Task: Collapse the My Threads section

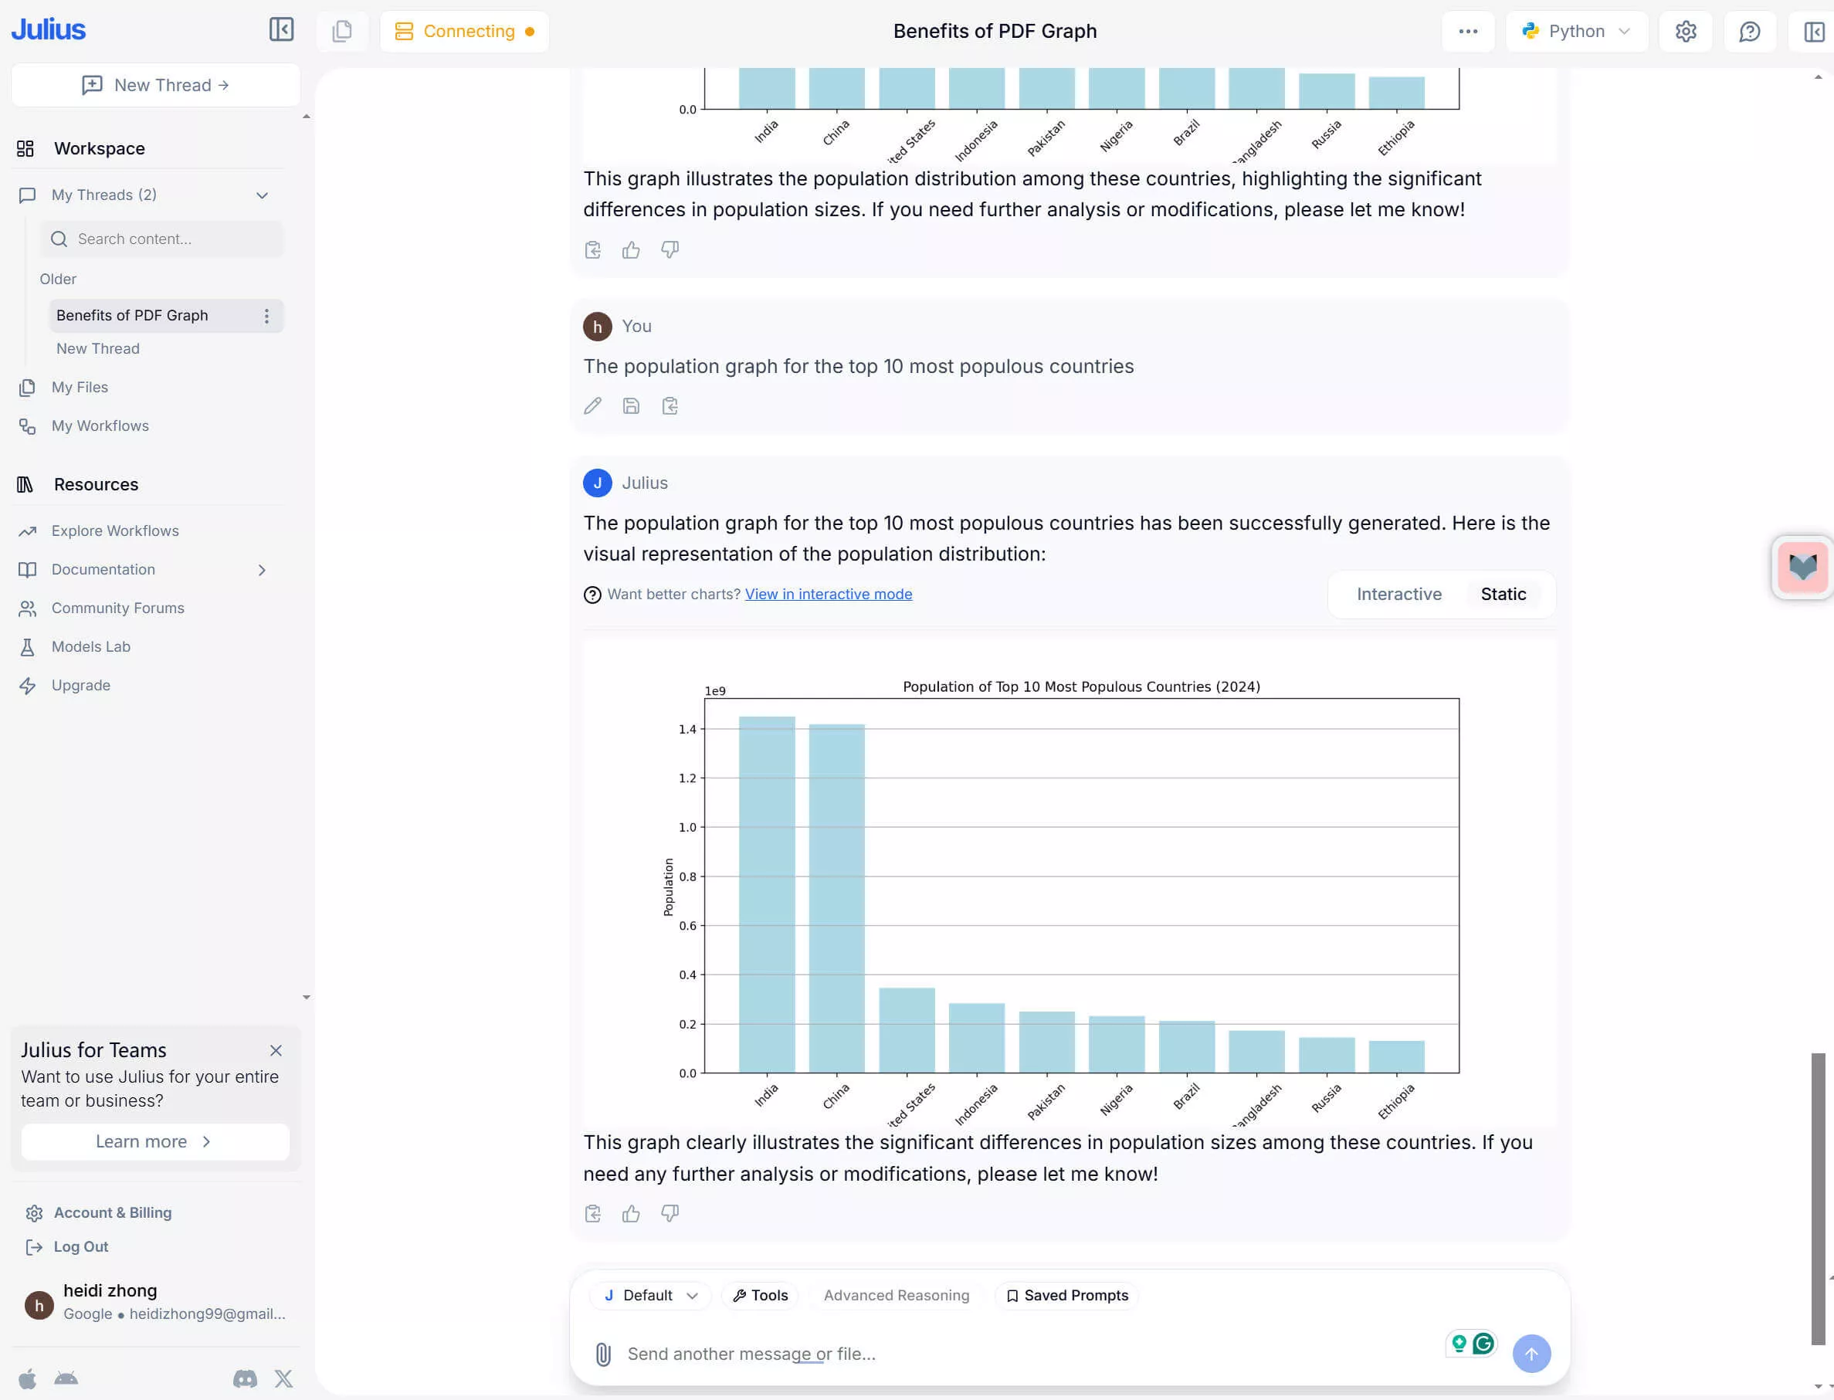Action: (x=262, y=195)
